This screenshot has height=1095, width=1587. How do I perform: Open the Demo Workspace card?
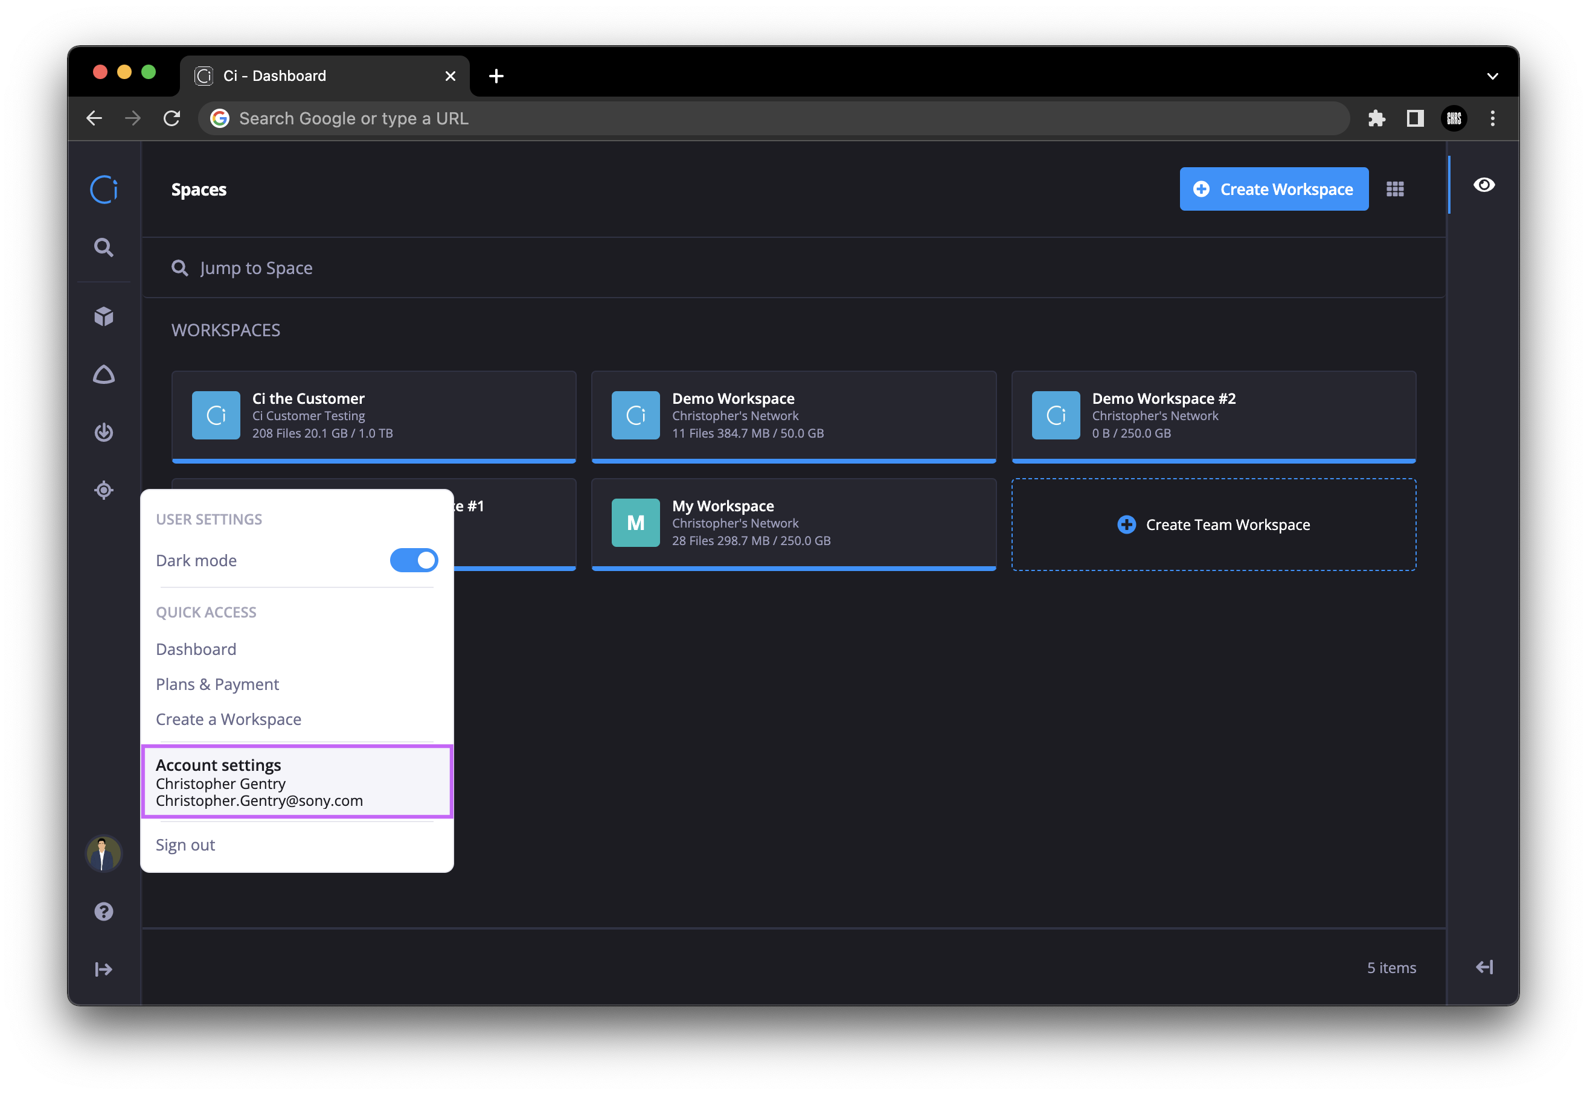coord(793,417)
